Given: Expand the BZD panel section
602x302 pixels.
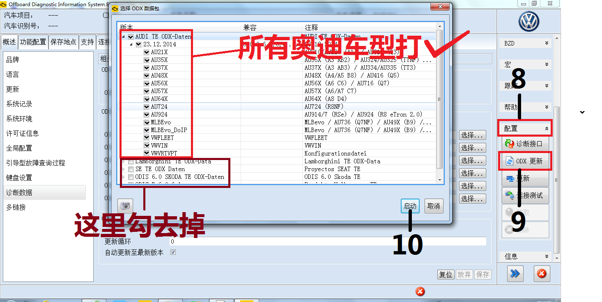Looking at the screenshot, I should [525, 43].
